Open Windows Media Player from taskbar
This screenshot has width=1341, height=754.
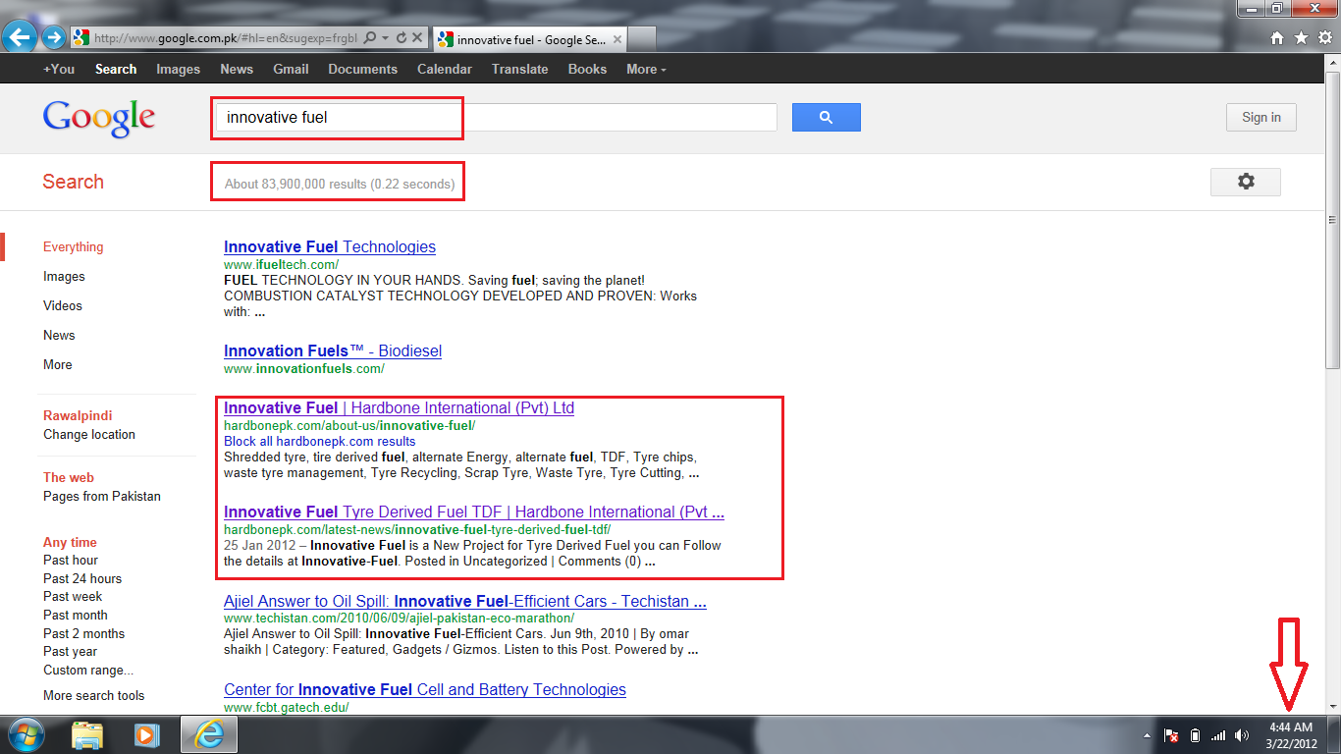[x=147, y=734]
